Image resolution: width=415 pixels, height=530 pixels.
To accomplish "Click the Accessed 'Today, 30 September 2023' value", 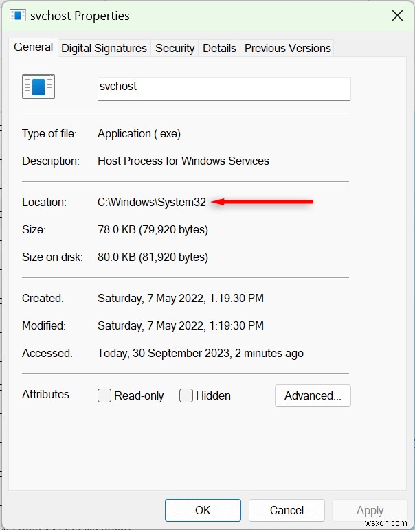I will pos(201,354).
